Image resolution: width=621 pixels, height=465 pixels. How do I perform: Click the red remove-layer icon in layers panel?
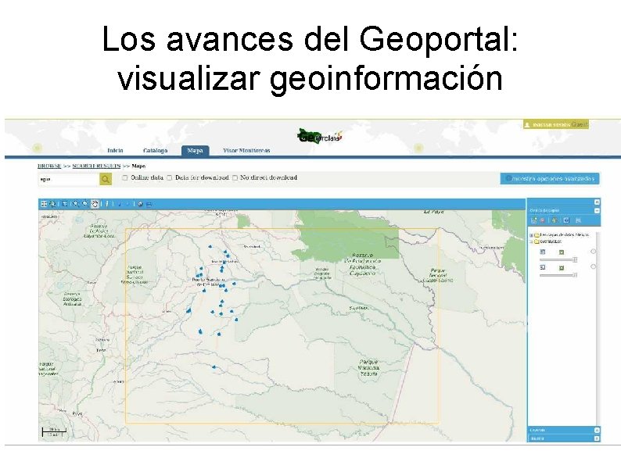coord(542,220)
